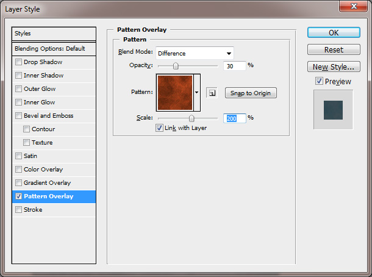This screenshot has height=277, width=372.
Task: Select the Color Overlay style row label
Action: [x=43, y=170]
